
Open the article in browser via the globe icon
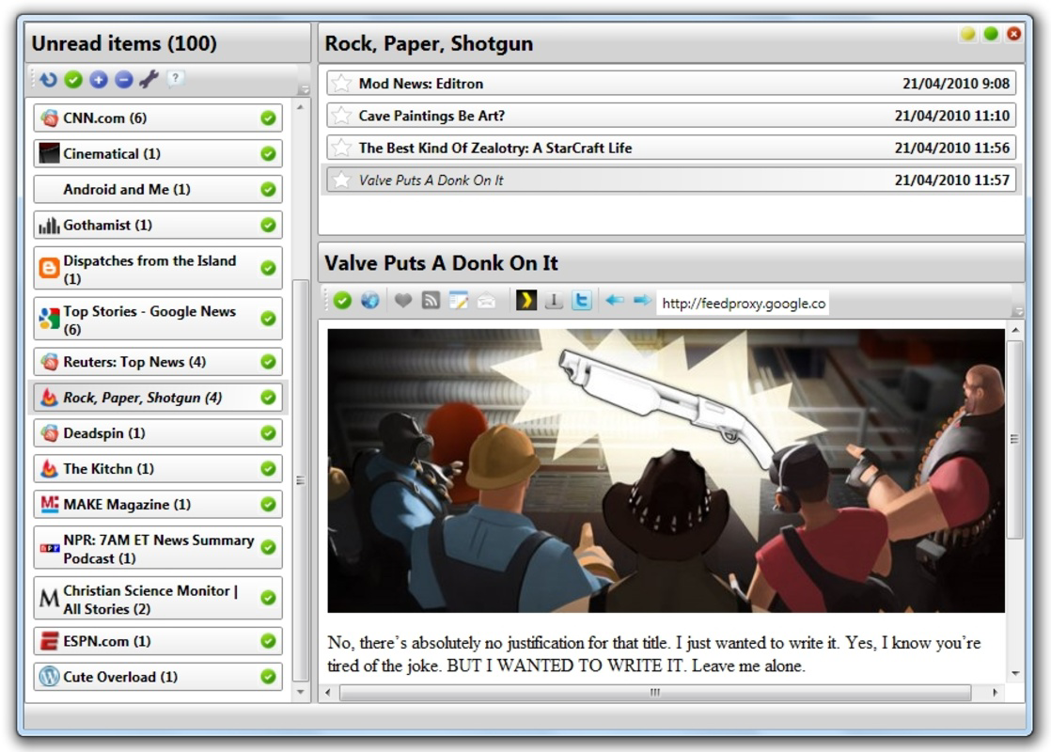369,301
